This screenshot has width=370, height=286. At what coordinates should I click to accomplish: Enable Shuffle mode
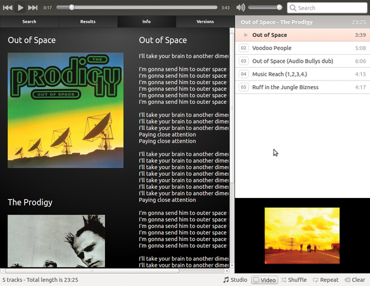(x=294, y=280)
